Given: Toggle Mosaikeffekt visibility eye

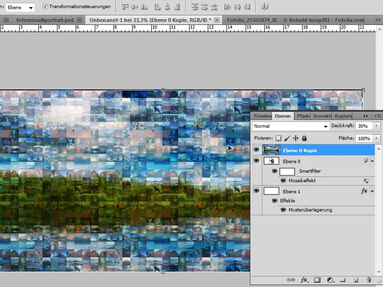Looking at the screenshot, I should [283, 181].
